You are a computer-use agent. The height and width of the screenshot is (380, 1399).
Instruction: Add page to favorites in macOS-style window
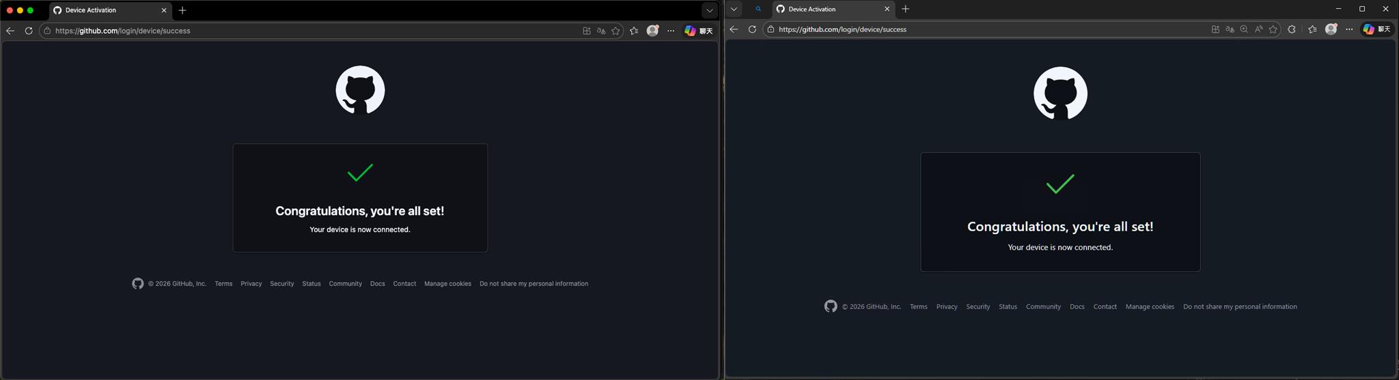click(615, 31)
